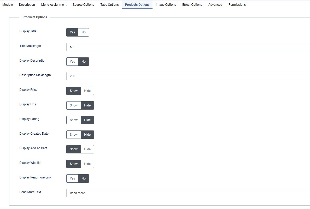Viewport: 310px width, 209px height.
Task: Open the Module tab
Action: (8, 5)
